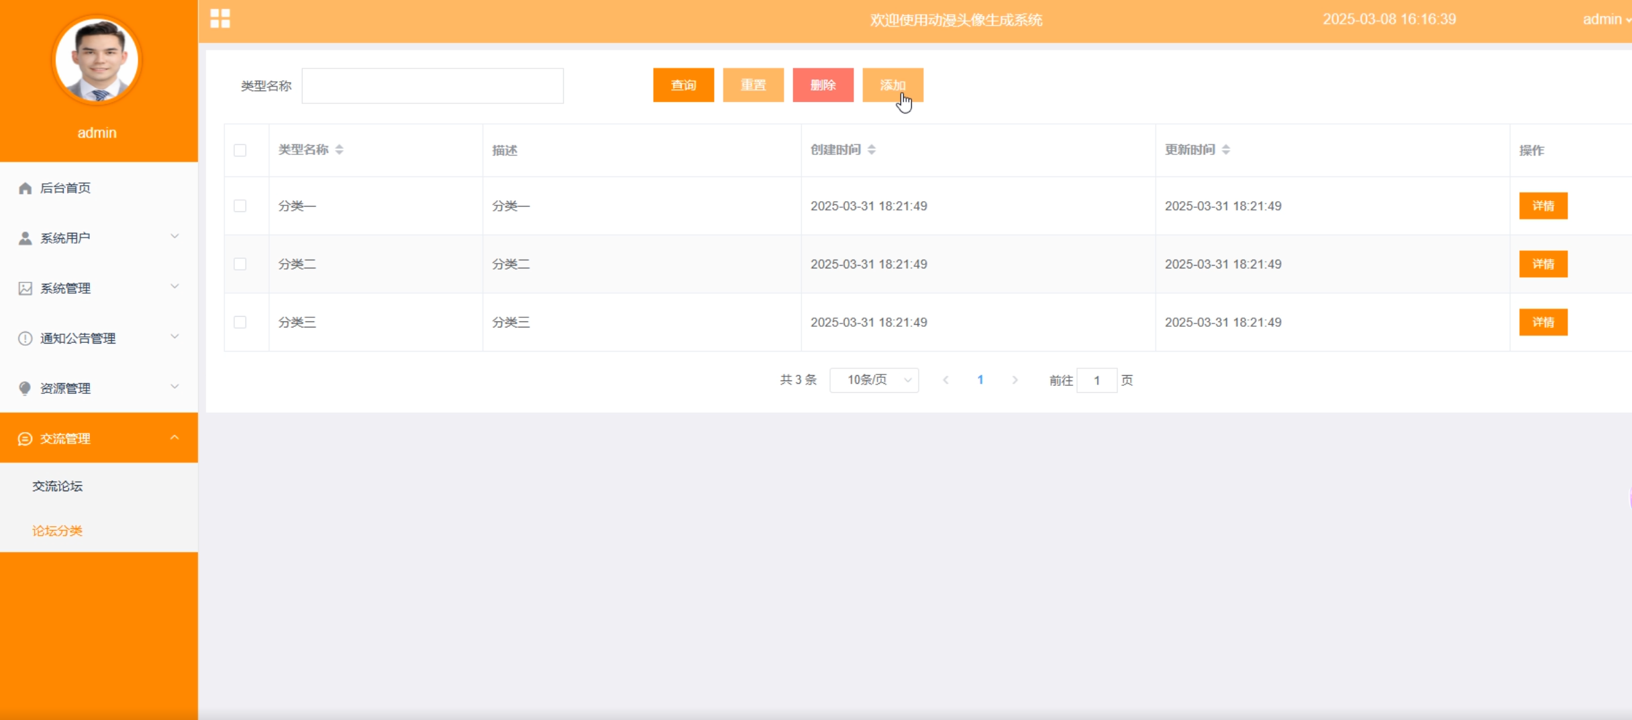Image resolution: width=1632 pixels, height=720 pixels.
Task: Click the 描述 column header
Action: 642,150
